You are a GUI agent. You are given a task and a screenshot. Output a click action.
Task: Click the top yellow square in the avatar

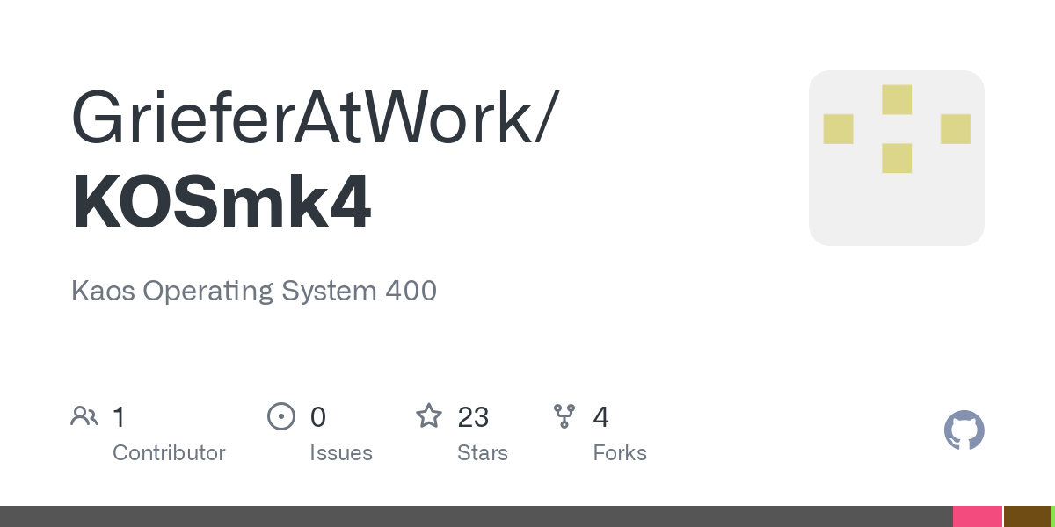(x=897, y=99)
